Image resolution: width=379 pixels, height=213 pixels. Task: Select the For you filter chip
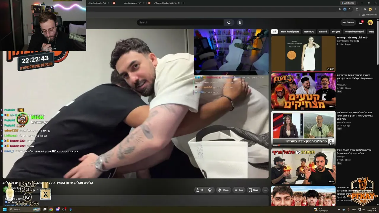pos(336,32)
